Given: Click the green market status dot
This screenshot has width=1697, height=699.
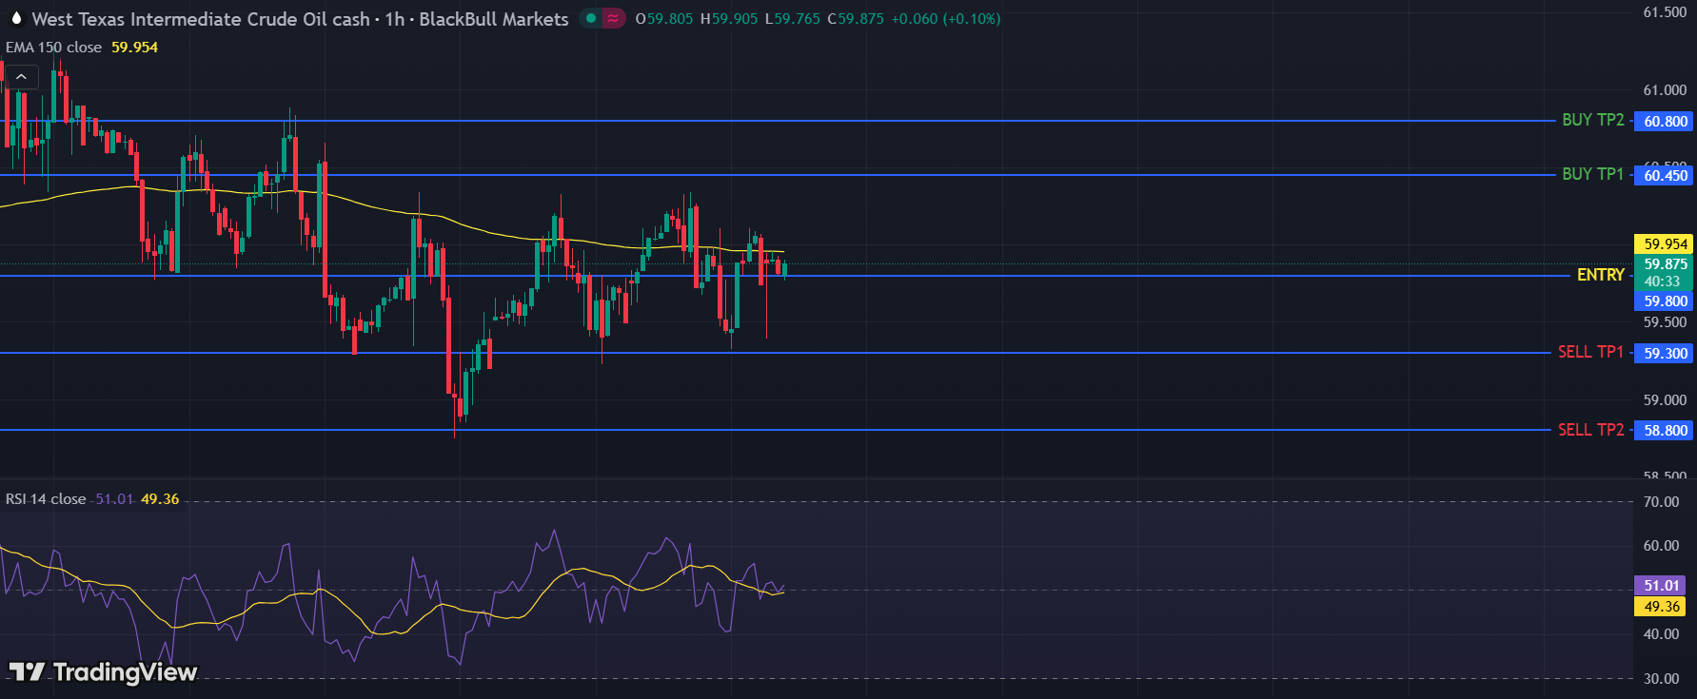Looking at the screenshot, I should tap(591, 18).
